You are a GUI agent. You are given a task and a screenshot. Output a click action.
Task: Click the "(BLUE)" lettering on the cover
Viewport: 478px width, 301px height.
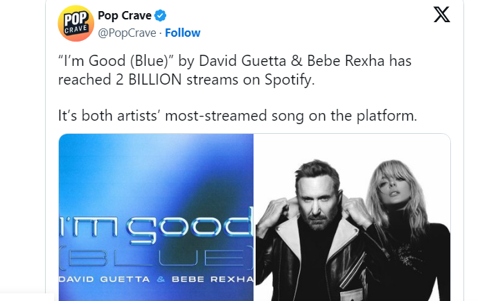[157, 259]
